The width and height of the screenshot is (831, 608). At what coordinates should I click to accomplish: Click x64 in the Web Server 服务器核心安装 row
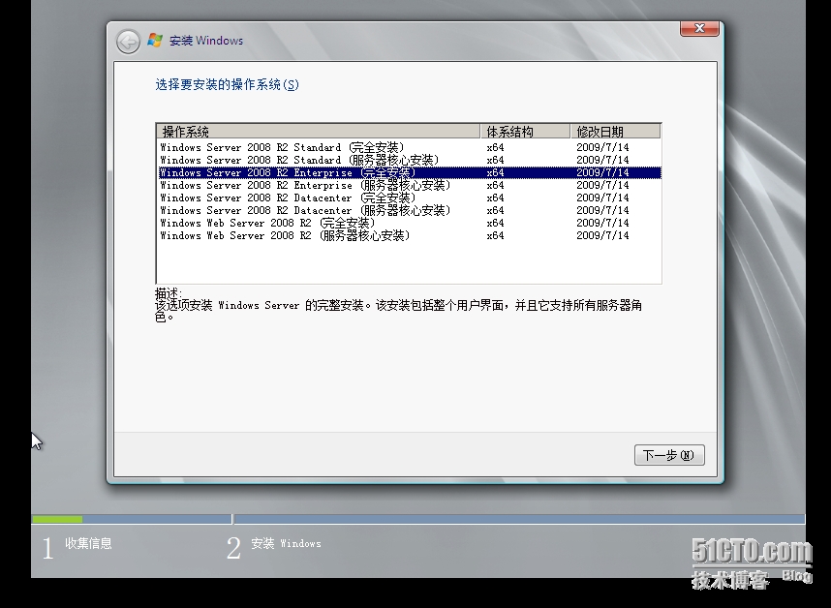click(x=496, y=235)
